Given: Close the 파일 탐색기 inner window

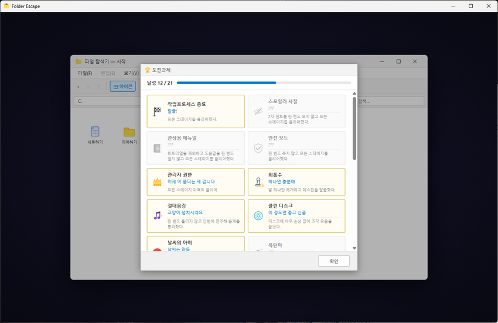Looking at the screenshot, I should coord(415,61).
